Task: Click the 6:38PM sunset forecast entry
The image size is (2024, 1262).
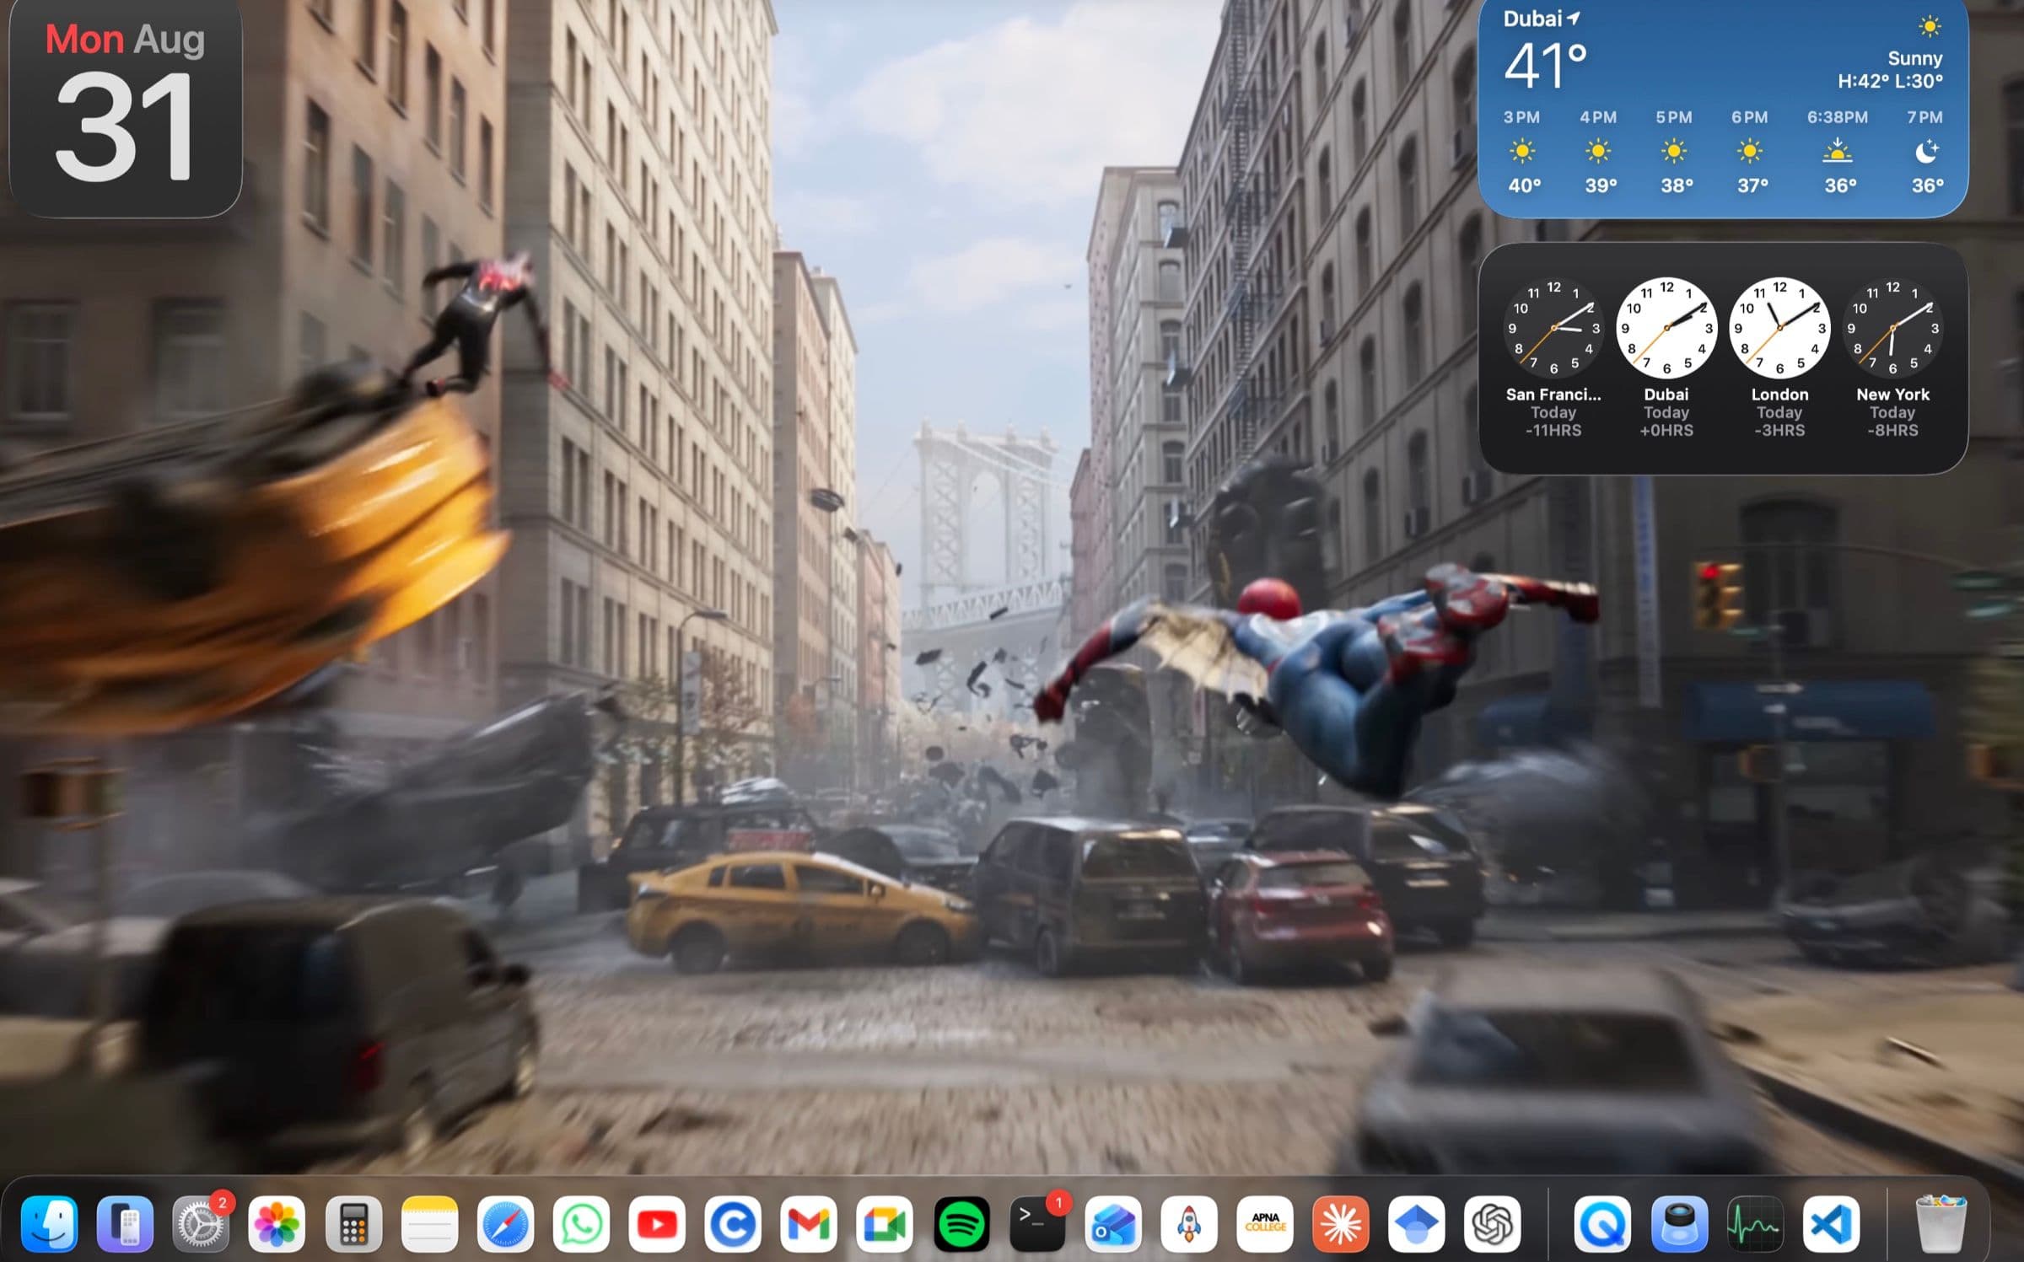Action: pyautogui.click(x=1838, y=152)
